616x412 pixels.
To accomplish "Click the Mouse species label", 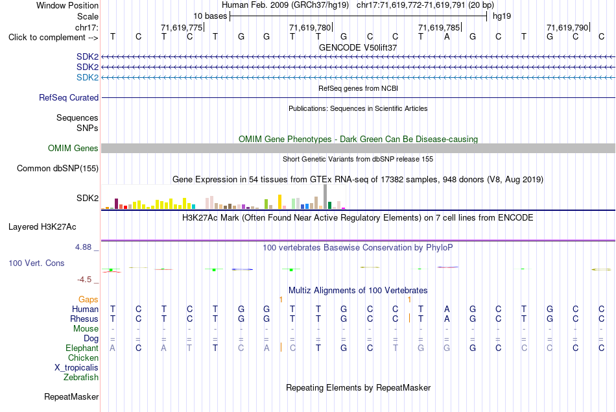I will pyautogui.click(x=86, y=329).
